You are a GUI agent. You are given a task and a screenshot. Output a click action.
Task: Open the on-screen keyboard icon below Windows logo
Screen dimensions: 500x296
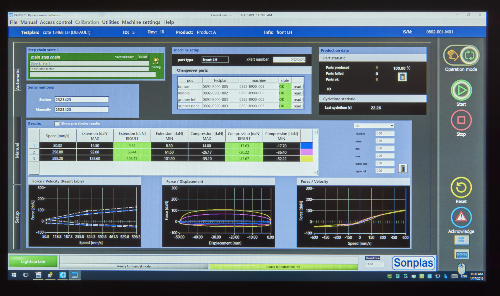coord(461,254)
